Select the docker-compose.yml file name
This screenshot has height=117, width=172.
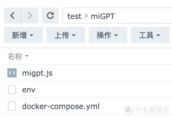click(61, 107)
